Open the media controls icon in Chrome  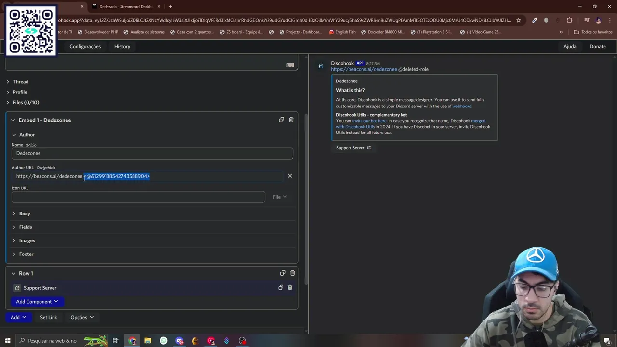[x=587, y=20]
